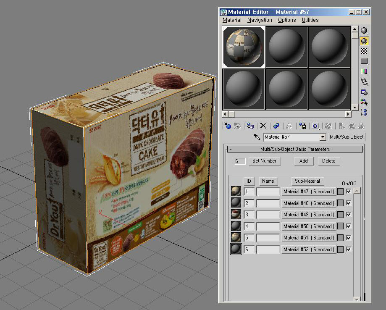Pick material with the eyedropper icon
This screenshot has width=386, height=310.
(x=257, y=137)
